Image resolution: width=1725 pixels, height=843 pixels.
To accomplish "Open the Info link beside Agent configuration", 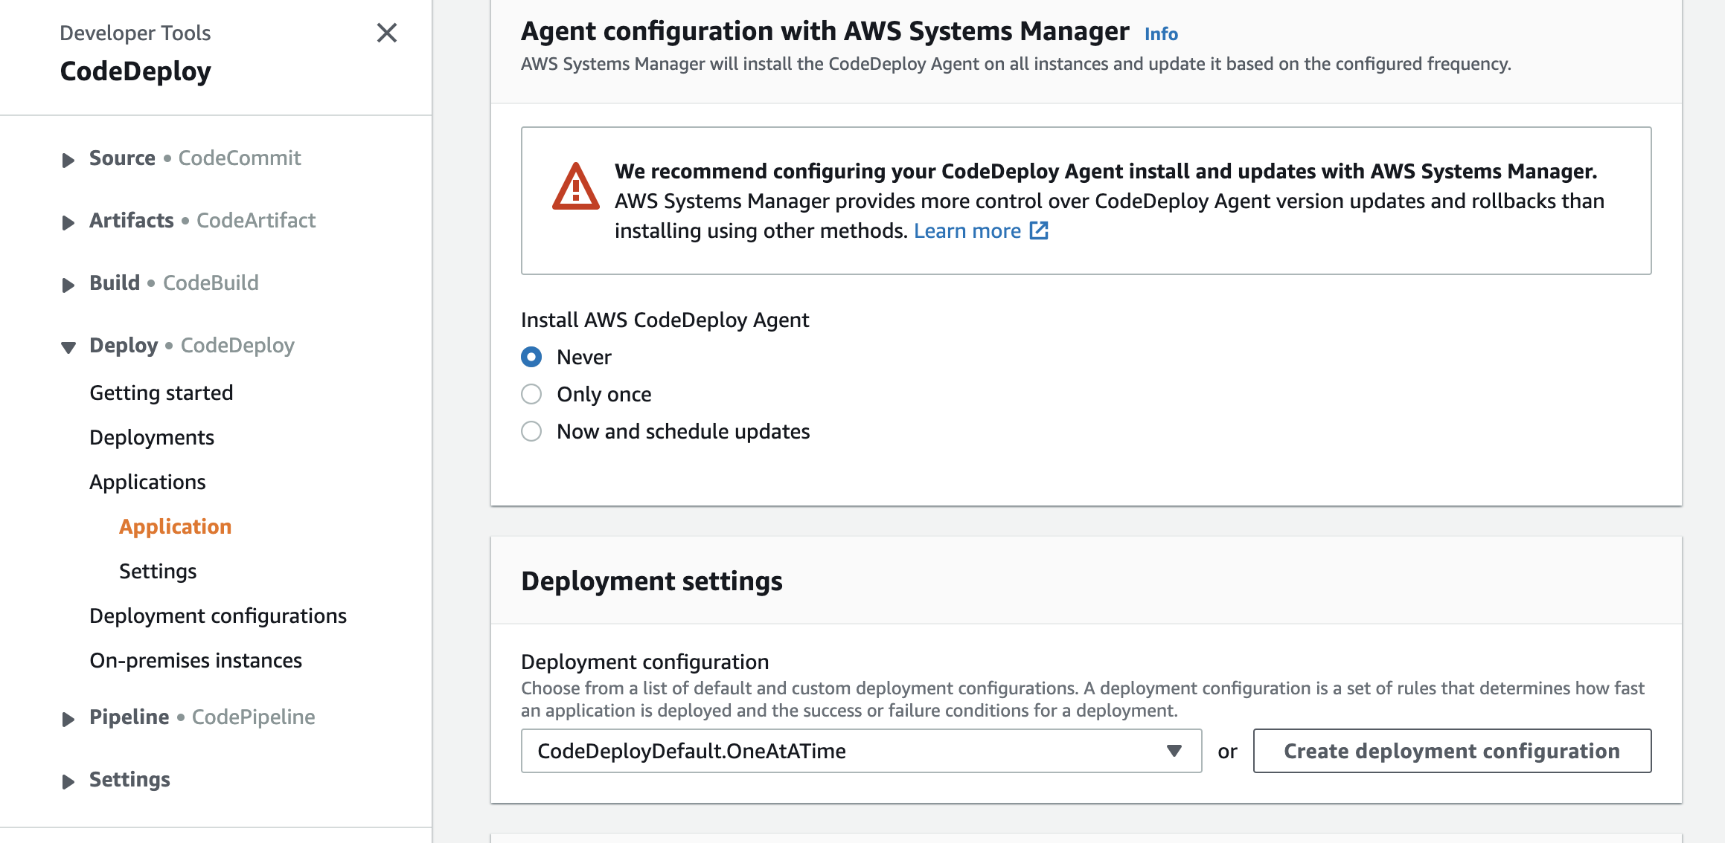I will tap(1161, 33).
